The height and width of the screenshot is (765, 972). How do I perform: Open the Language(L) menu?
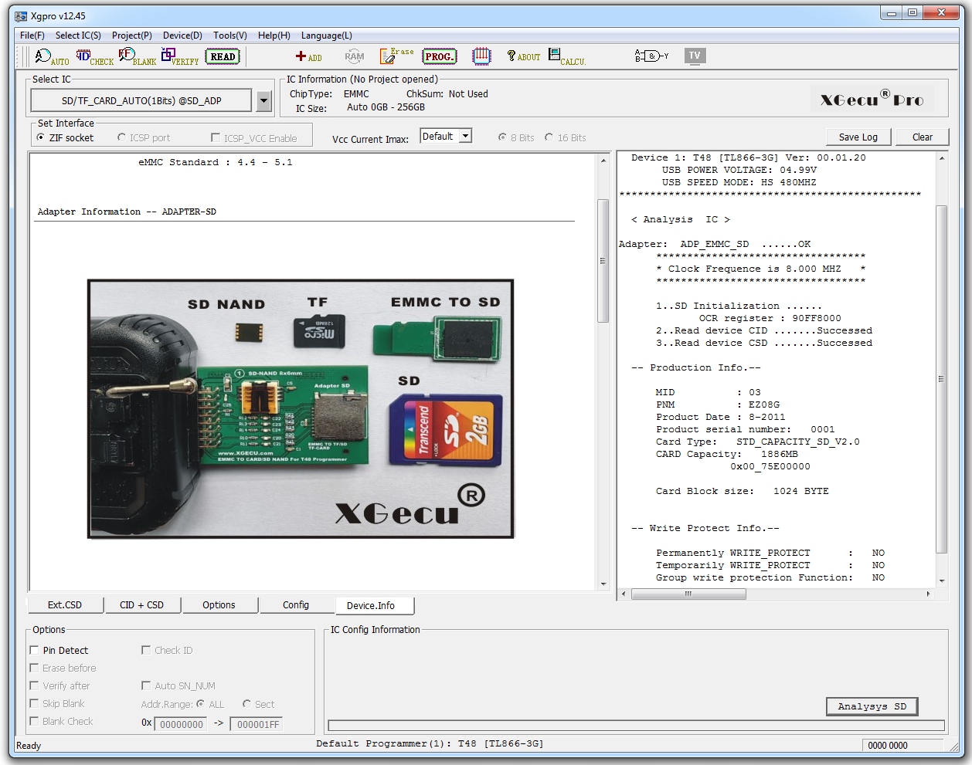327,36
